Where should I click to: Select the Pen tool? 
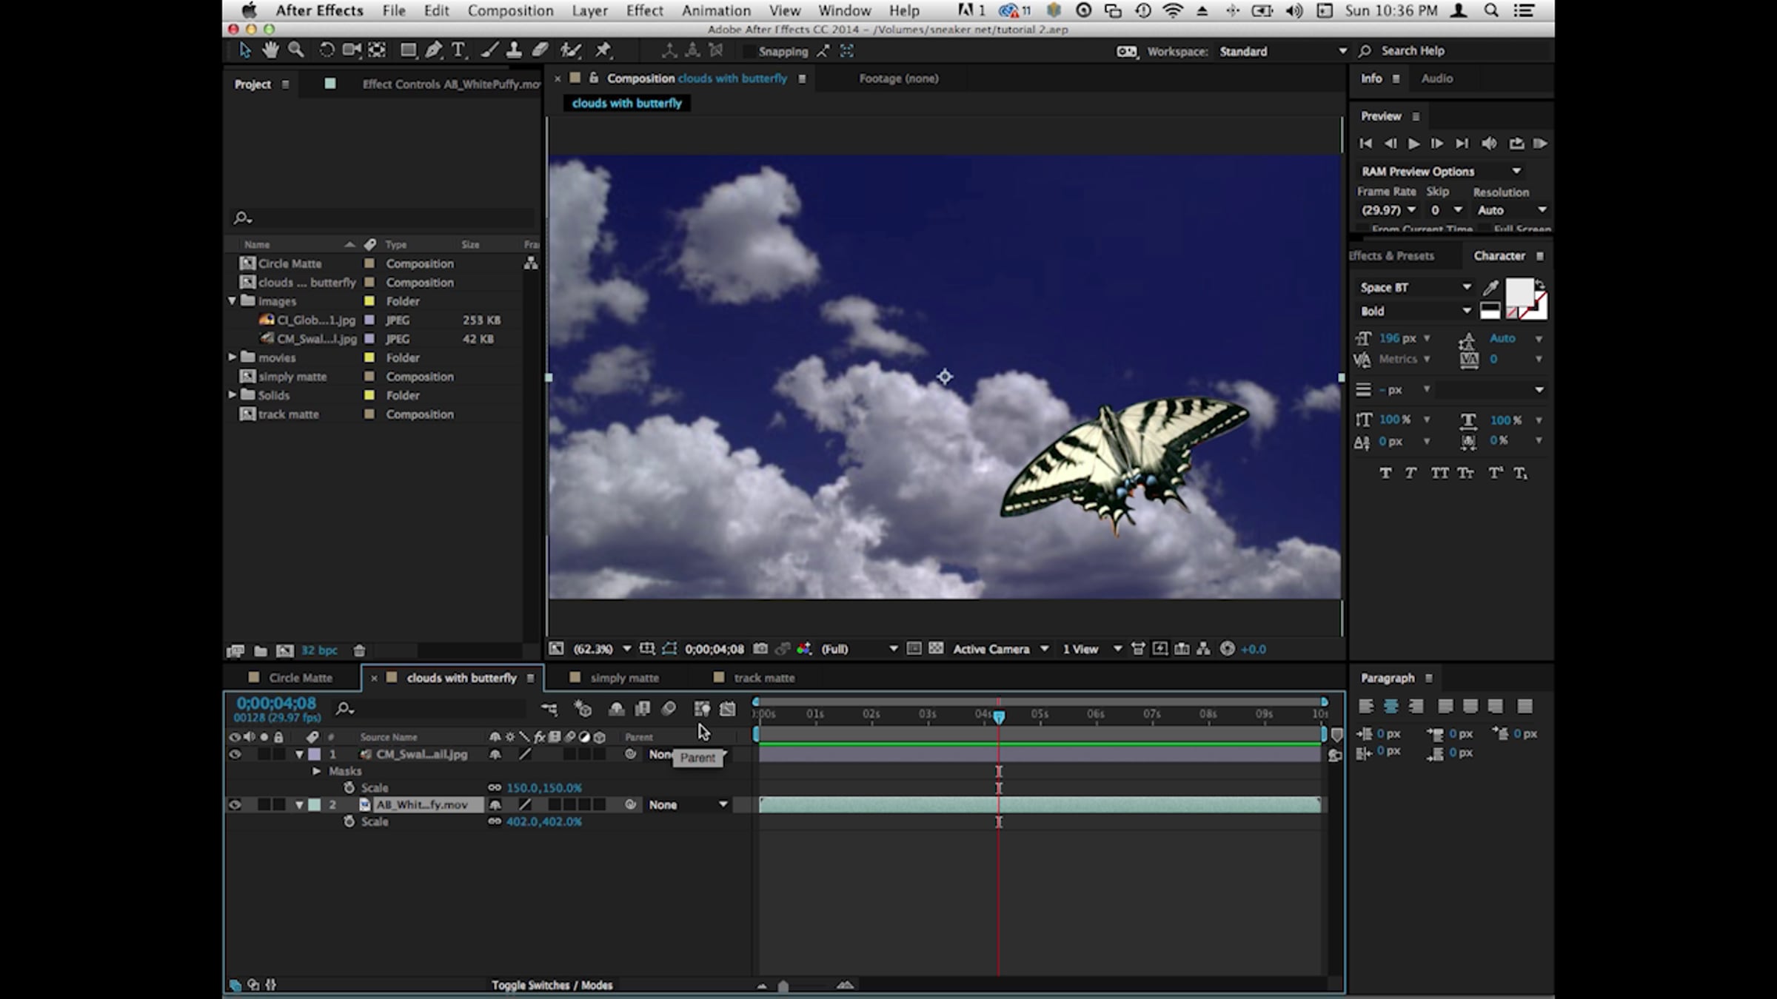point(434,50)
